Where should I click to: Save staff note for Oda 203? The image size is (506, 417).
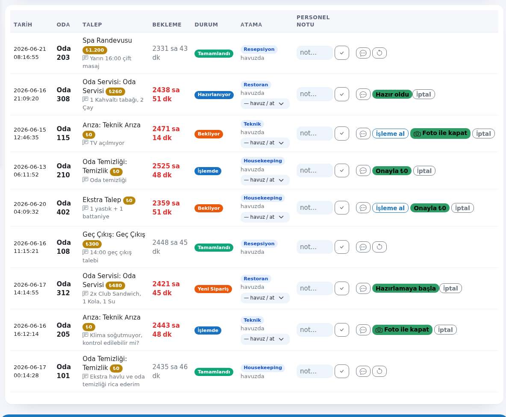click(x=342, y=53)
